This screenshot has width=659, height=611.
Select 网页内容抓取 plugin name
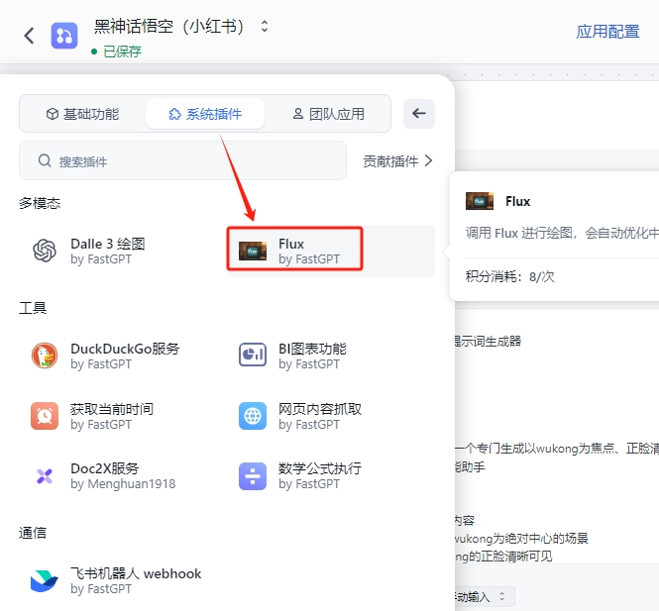pyautogui.click(x=320, y=409)
